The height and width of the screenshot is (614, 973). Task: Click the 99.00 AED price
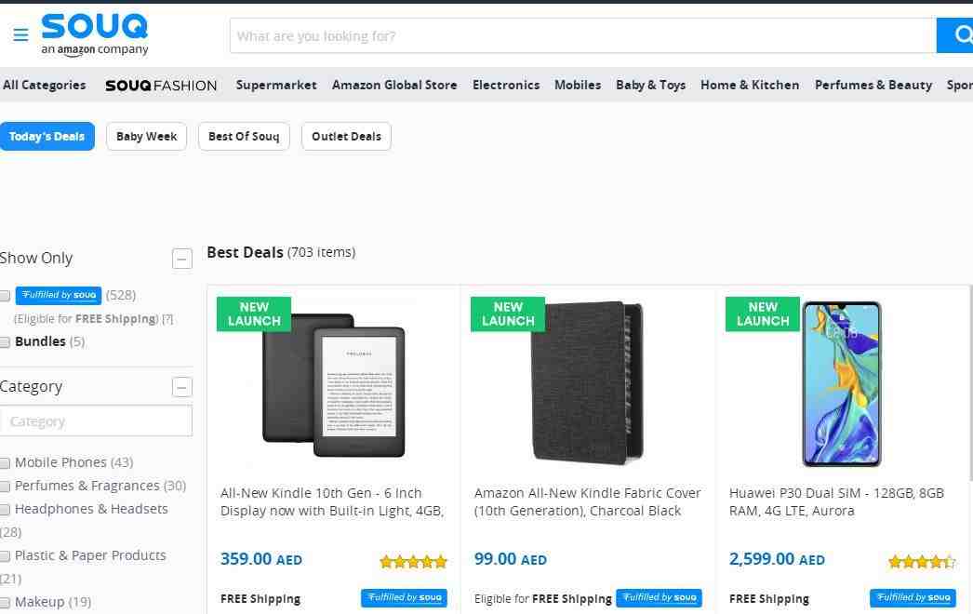click(x=511, y=559)
